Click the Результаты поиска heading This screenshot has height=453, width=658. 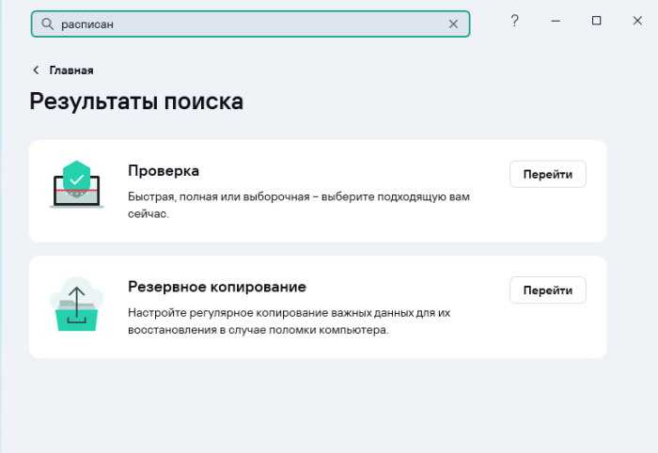[136, 102]
